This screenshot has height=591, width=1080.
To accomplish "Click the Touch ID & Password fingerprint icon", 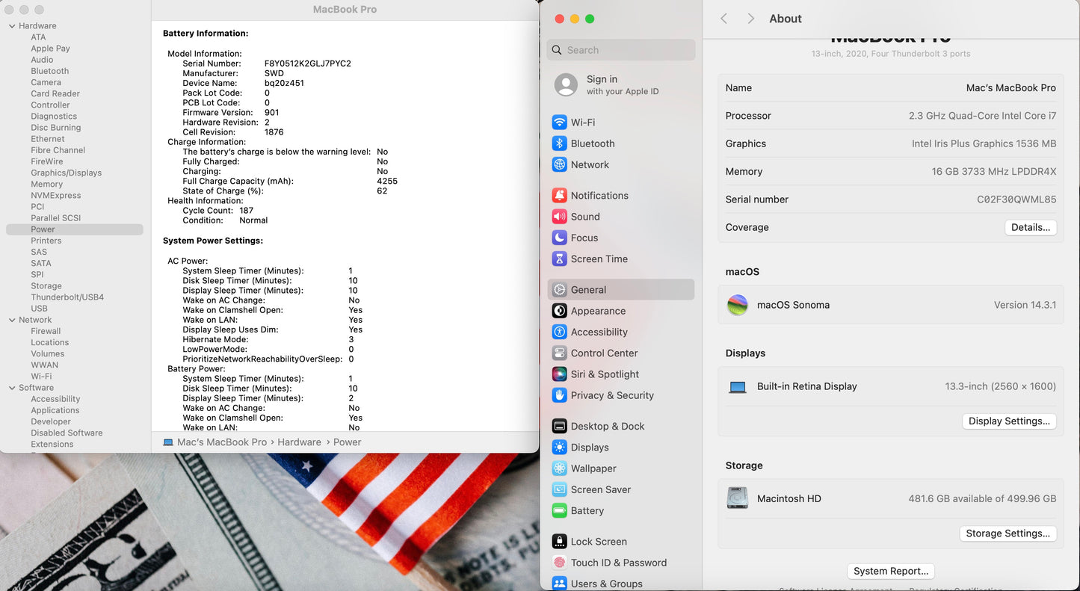I will (x=559, y=563).
